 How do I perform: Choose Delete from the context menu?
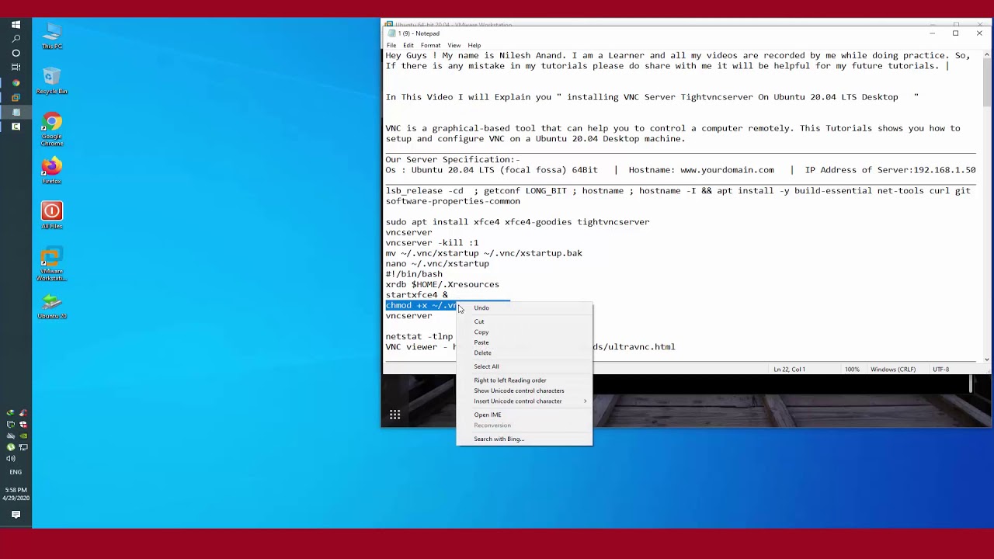tap(524, 352)
